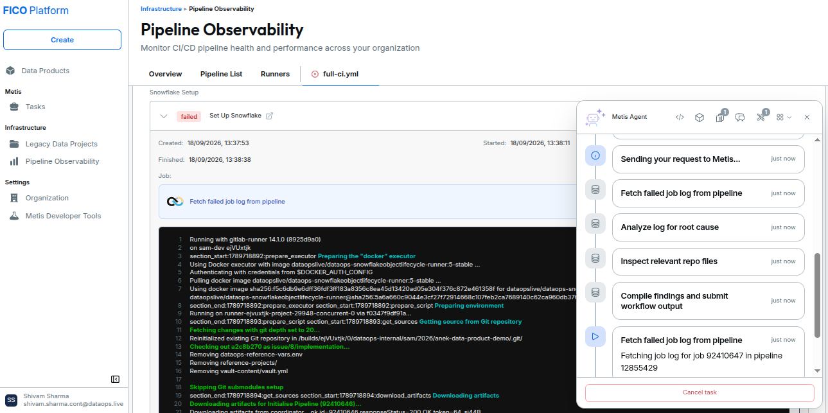
Task: Click the Pipeline Observability chart icon
Action: point(14,161)
